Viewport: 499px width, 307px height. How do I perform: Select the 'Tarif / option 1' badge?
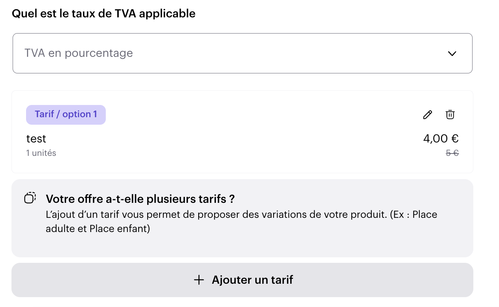[66, 114]
